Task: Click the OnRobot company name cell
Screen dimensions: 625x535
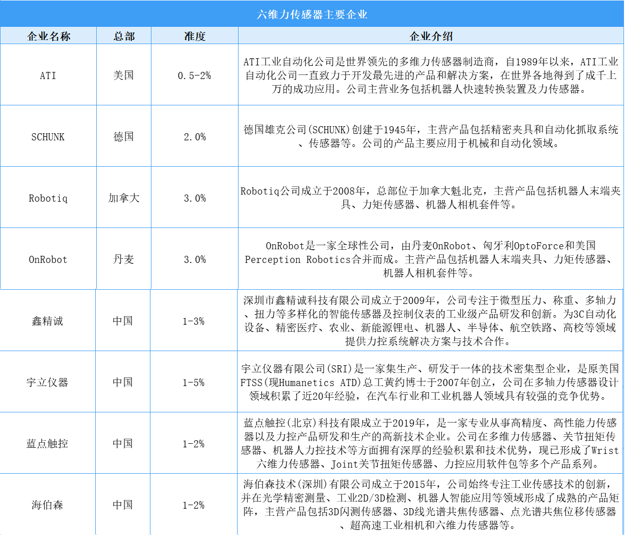Action: pyautogui.click(x=49, y=259)
